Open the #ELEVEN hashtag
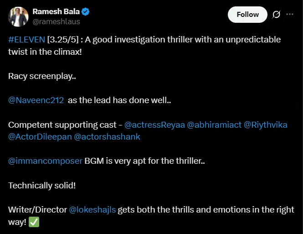Viewport: 303px width, 234px height. click(26, 40)
